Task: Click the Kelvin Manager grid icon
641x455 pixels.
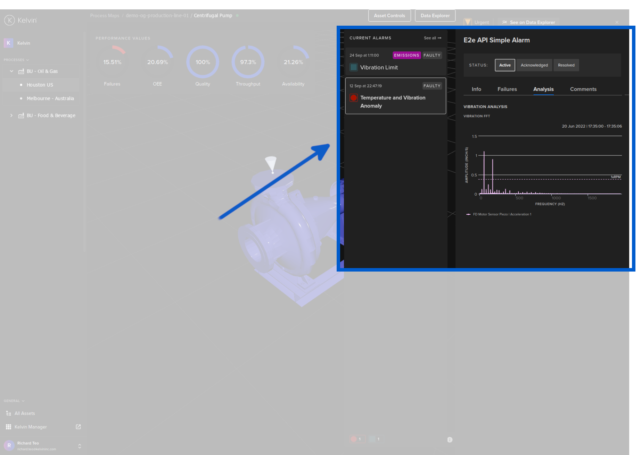Action: pyautogui.click(x=9, y=427)
